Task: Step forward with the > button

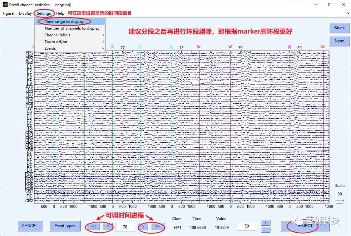Action: 143,227
